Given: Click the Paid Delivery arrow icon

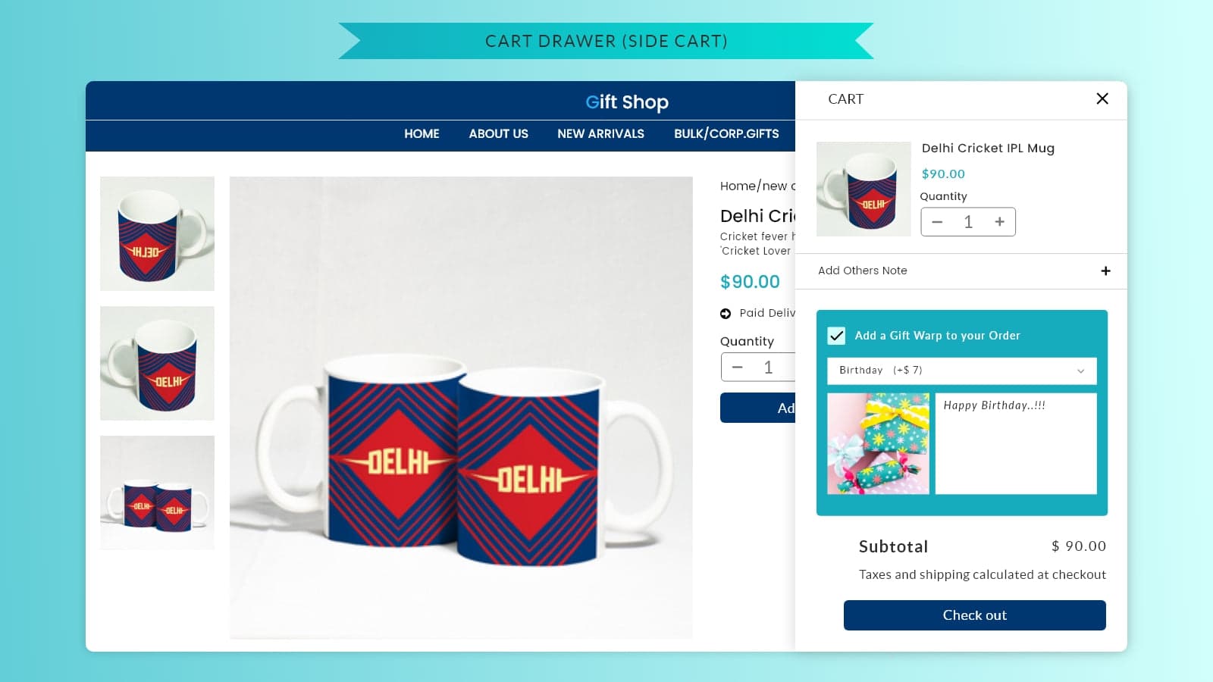Looking at the screenshot, I should pyautogui.click(x=726, y=314).
